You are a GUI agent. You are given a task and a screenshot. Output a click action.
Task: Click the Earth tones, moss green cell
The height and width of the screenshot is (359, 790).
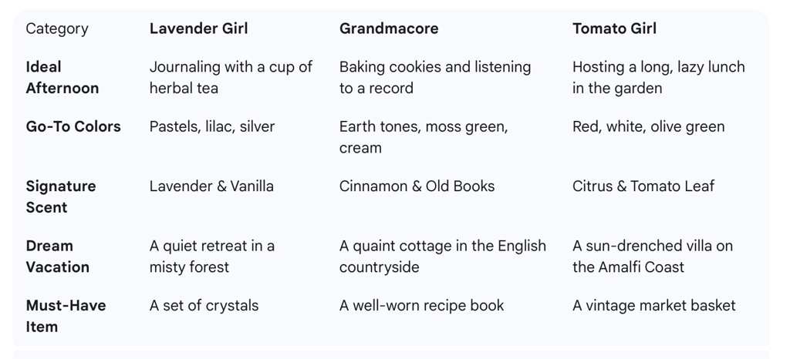point(424,137)
